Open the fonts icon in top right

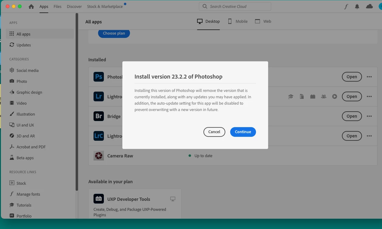[346, 6]
